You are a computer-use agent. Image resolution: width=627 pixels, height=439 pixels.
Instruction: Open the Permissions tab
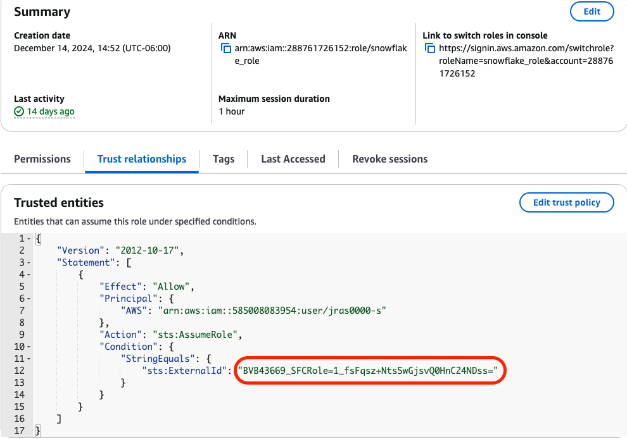tap(42, 159)
